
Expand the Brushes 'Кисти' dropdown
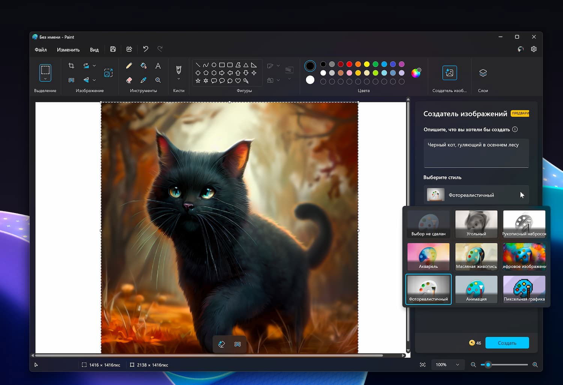pyautogui.click(x=179, y=79)
